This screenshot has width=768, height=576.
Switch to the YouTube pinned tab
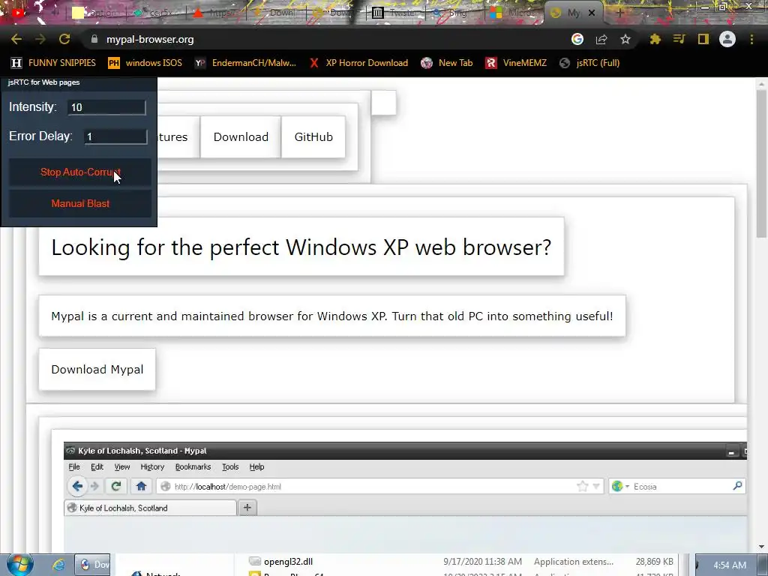click(x=19, y=13)
